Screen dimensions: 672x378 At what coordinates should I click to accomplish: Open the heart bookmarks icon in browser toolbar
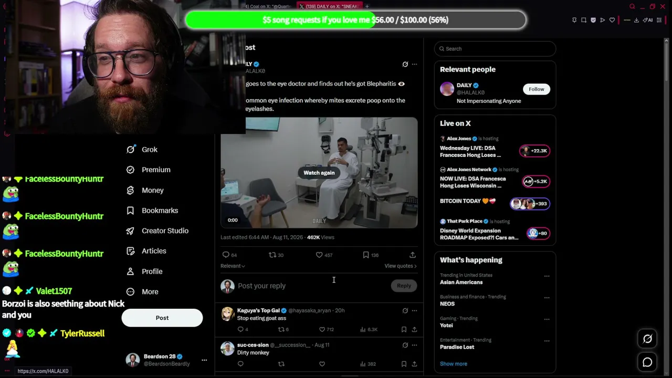click(x=612, y=20)
